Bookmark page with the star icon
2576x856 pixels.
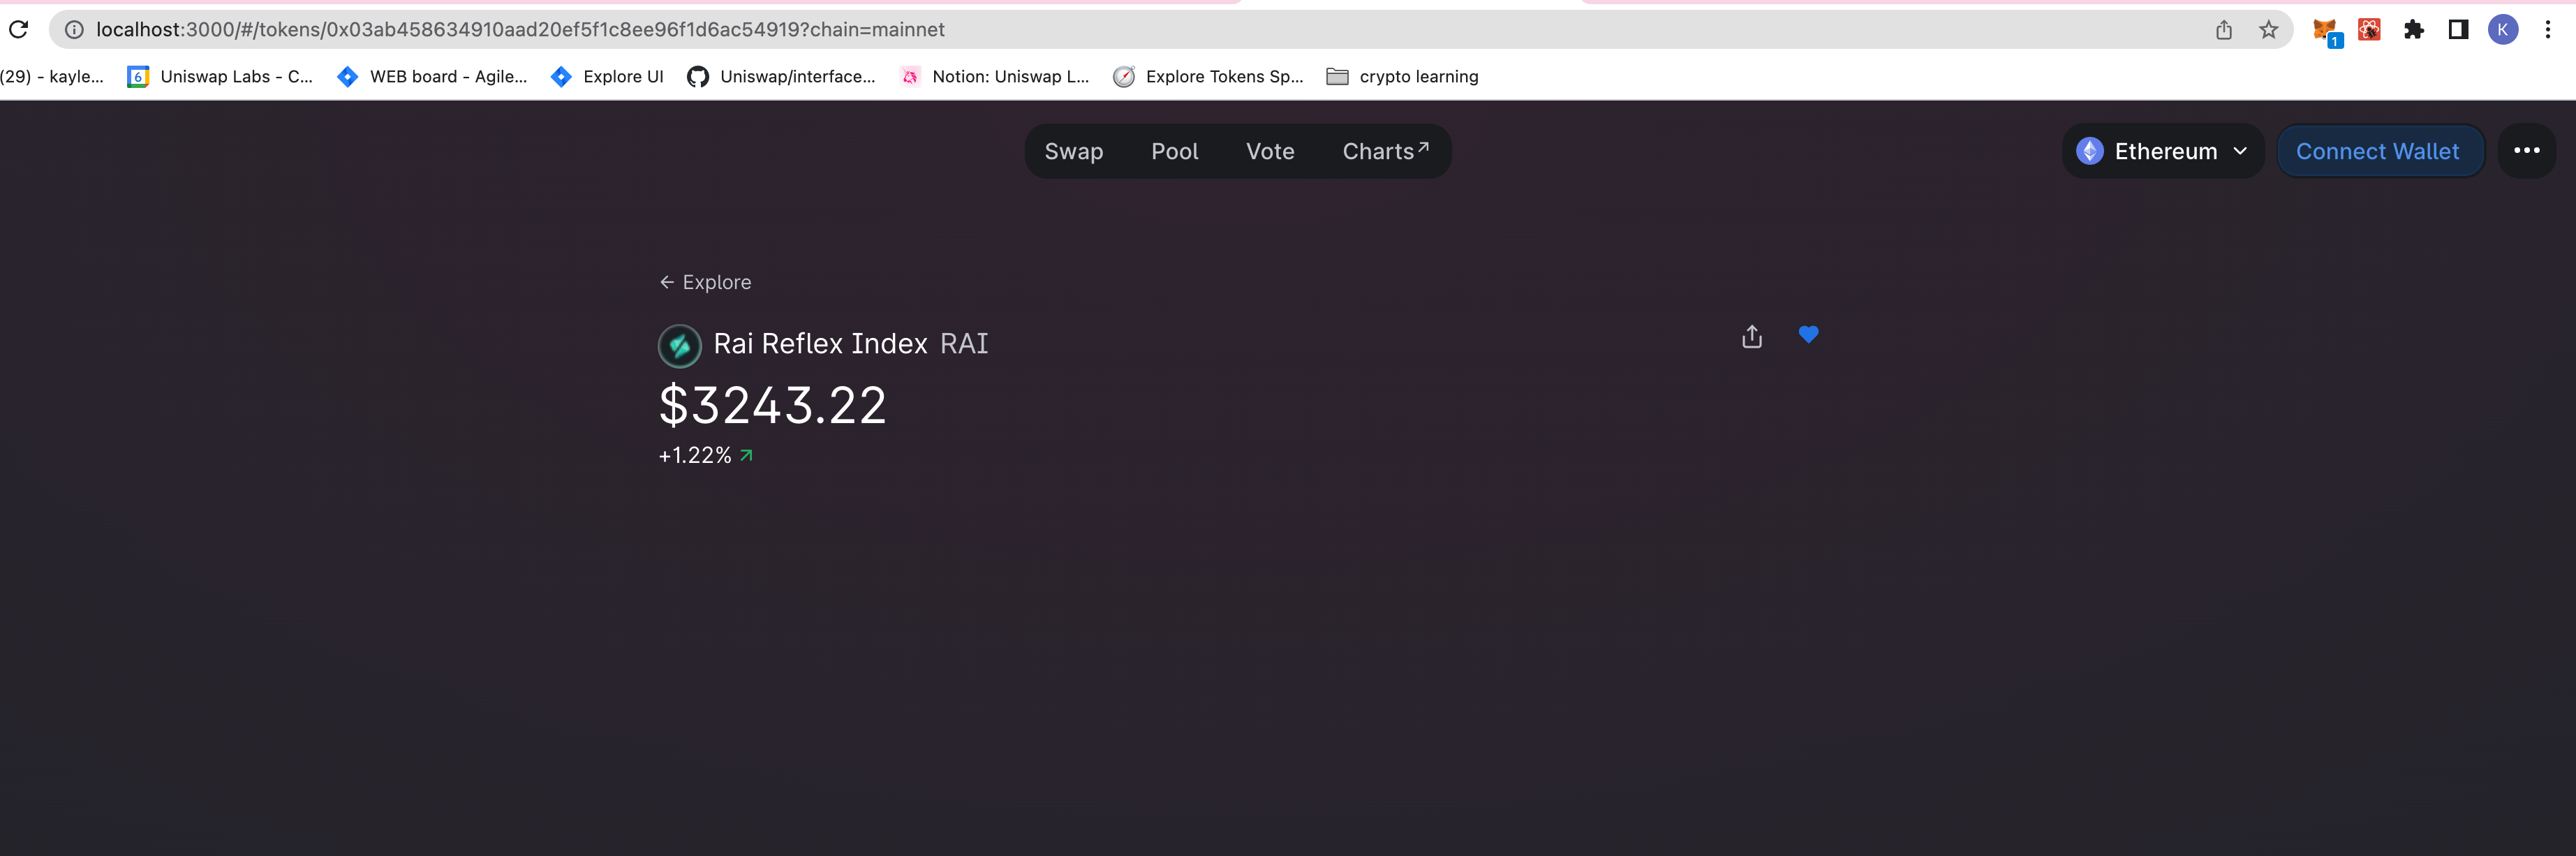(2268, 30)
